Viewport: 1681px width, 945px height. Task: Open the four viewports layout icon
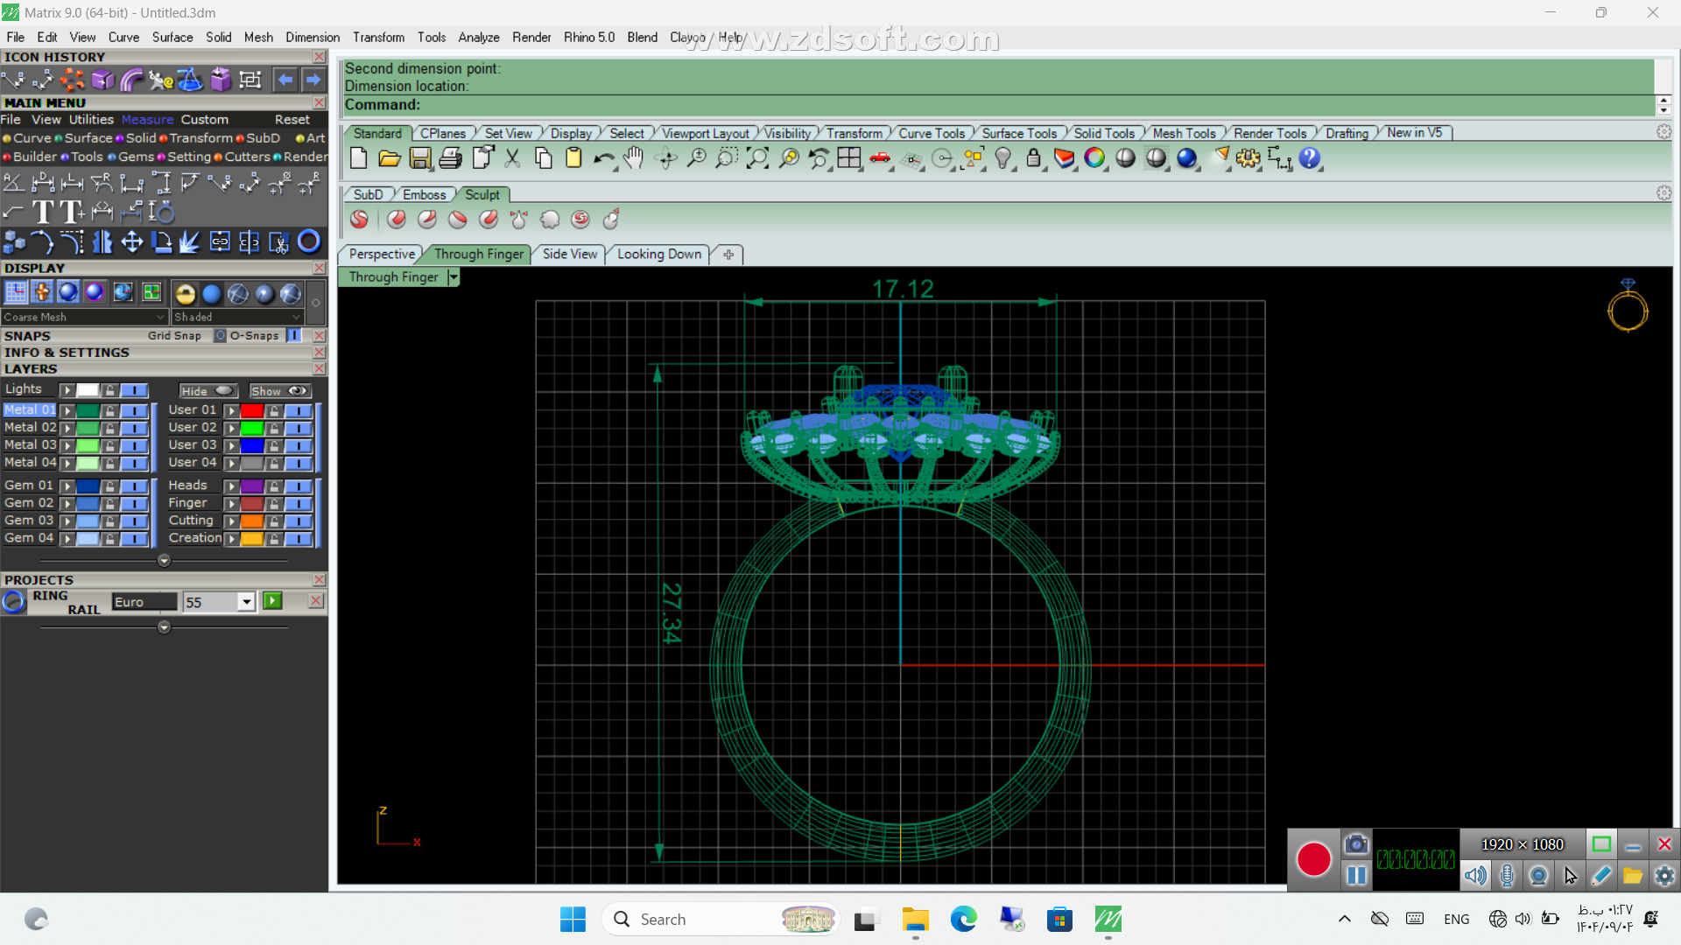[x=849, y=158]
